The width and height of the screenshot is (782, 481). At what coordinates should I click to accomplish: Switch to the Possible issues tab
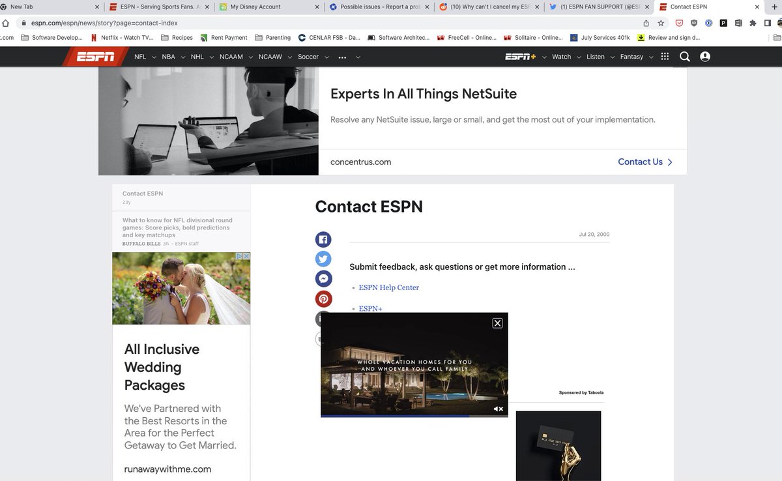coord(379,7)
